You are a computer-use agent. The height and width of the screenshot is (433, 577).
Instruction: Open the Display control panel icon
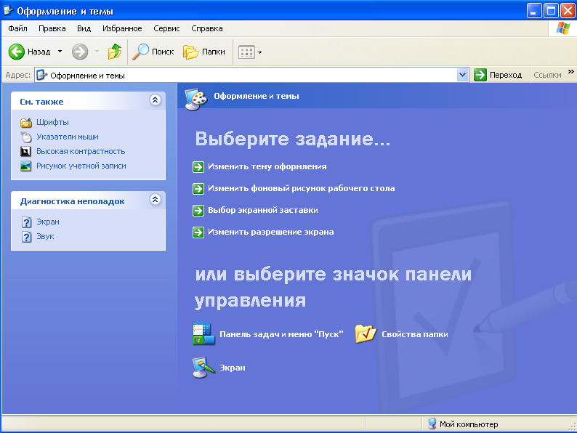[203, 367]
